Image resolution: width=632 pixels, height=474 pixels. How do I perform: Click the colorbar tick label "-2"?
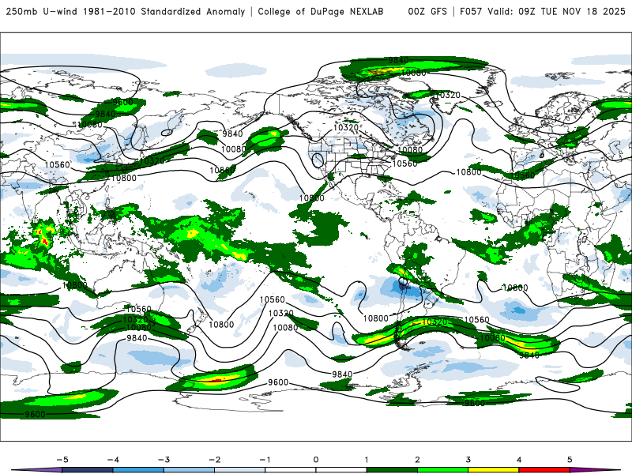pos(214,460)
